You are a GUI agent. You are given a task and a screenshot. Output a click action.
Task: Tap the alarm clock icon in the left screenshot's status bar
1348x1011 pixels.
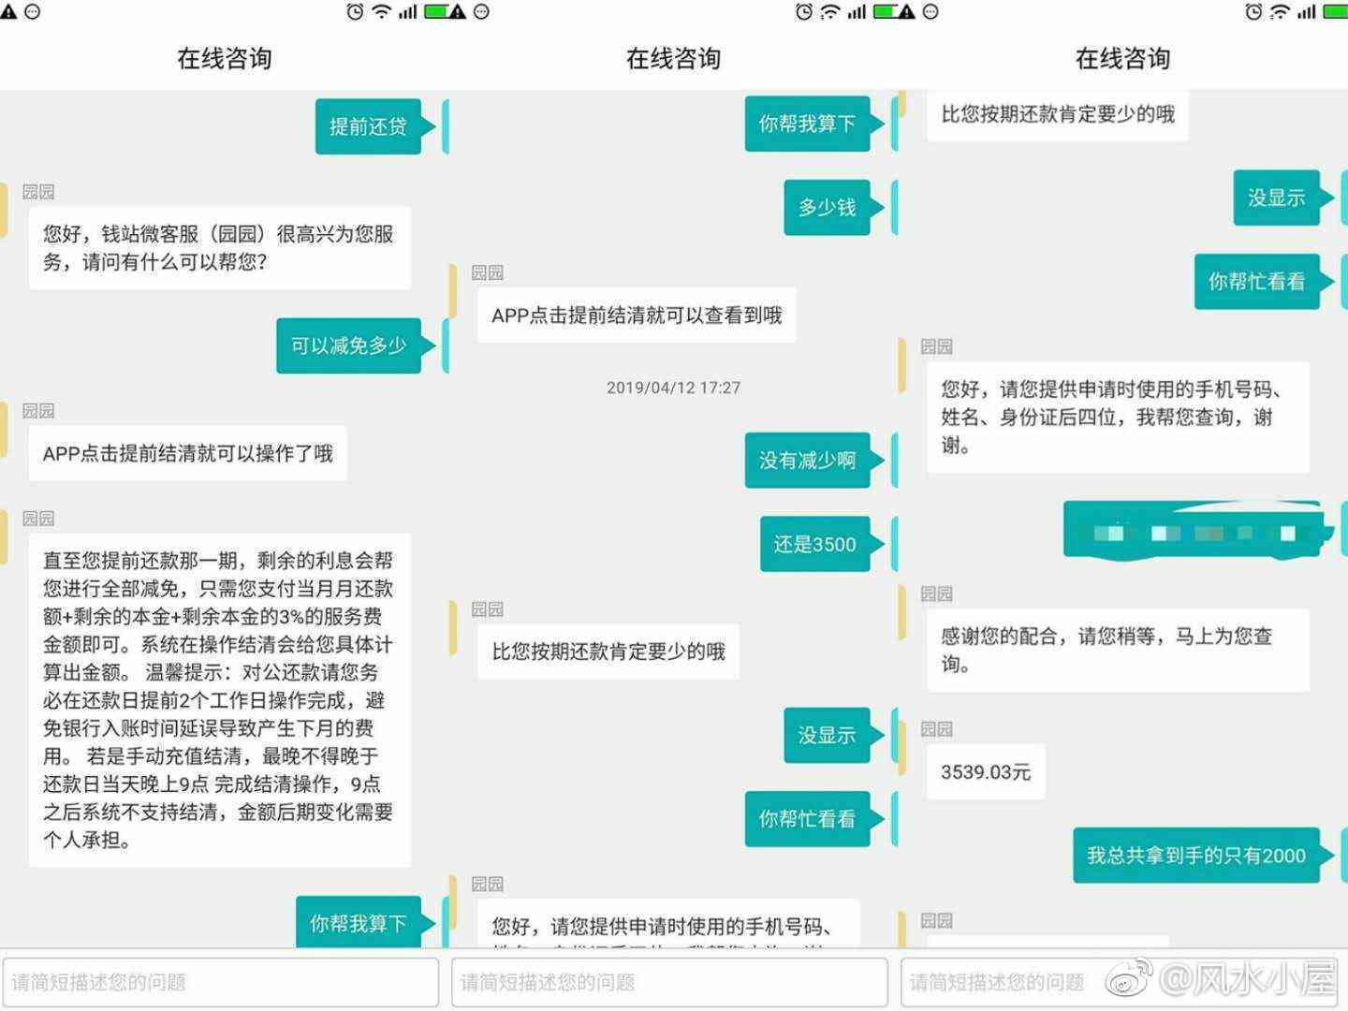click(x=355, y=11)
